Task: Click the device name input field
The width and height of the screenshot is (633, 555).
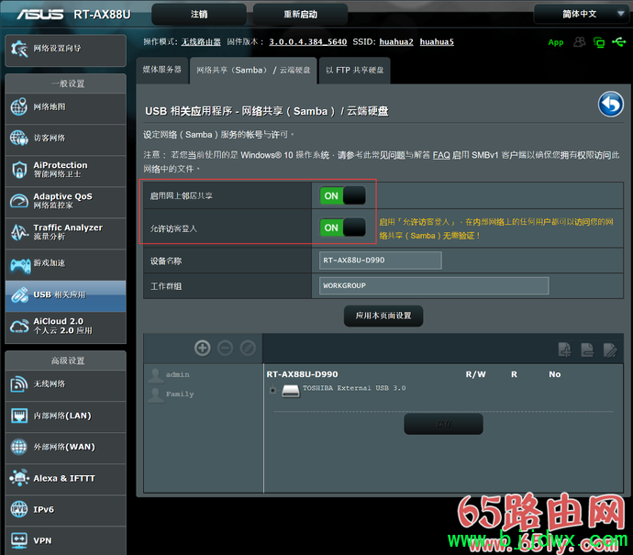Action: [x=381, y=261]
